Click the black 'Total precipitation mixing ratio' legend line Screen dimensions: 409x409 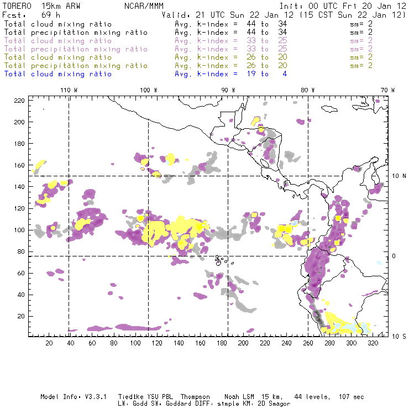point(76,33)
